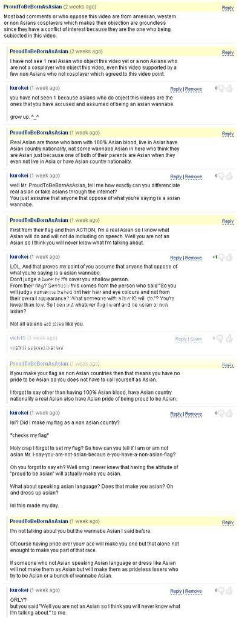This screenshot has height=620, width=239.
Task: Reply to the topmost ProudToBeBornAsAsian comment
Action: click(x=228, y=8)
